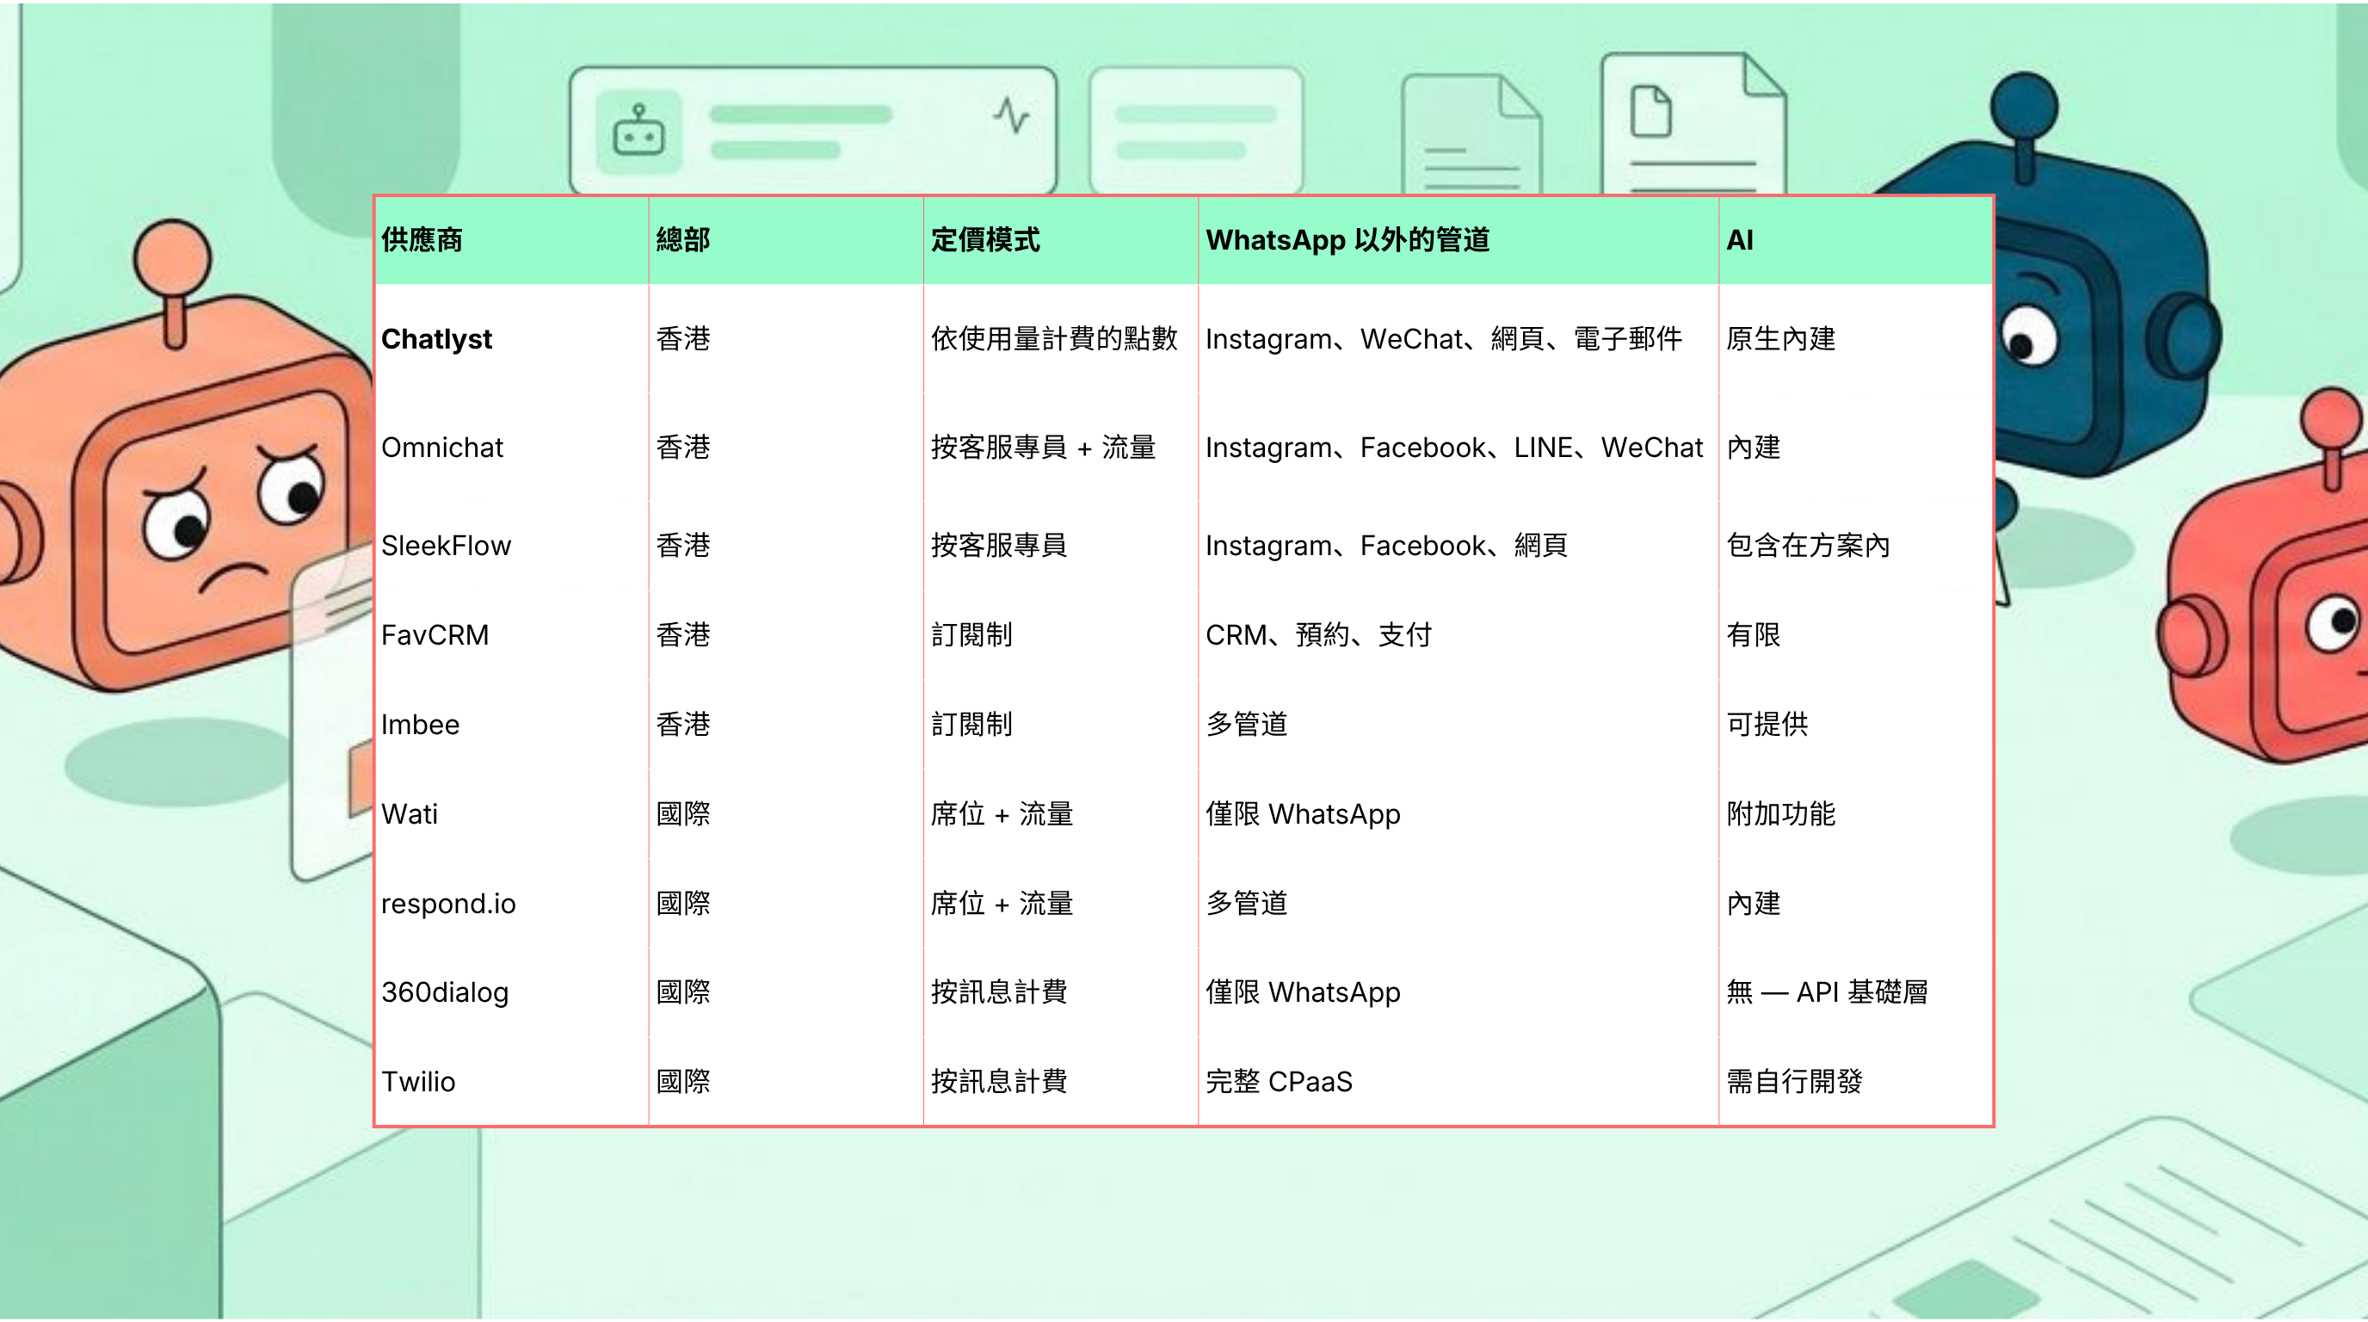Click Imbee's 可提供 AI cell
Screen dimensions: 2368x1322
(1855, 725)
